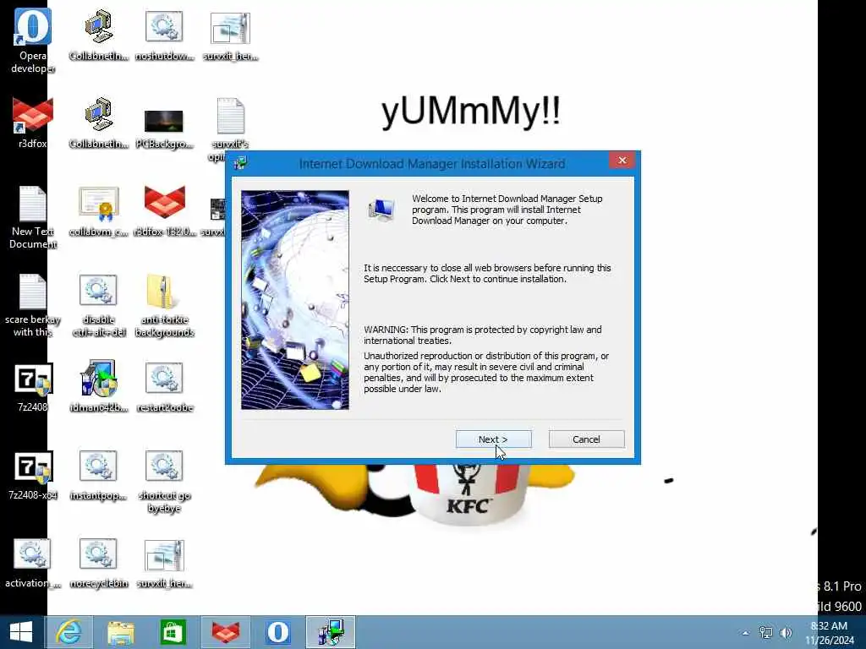Open r3dfox from the taskbar
The width and height of the screenshot is (866, 649).
click(x=225, y=632)
